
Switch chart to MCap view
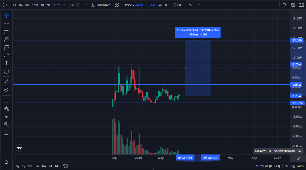click(139, 5)
